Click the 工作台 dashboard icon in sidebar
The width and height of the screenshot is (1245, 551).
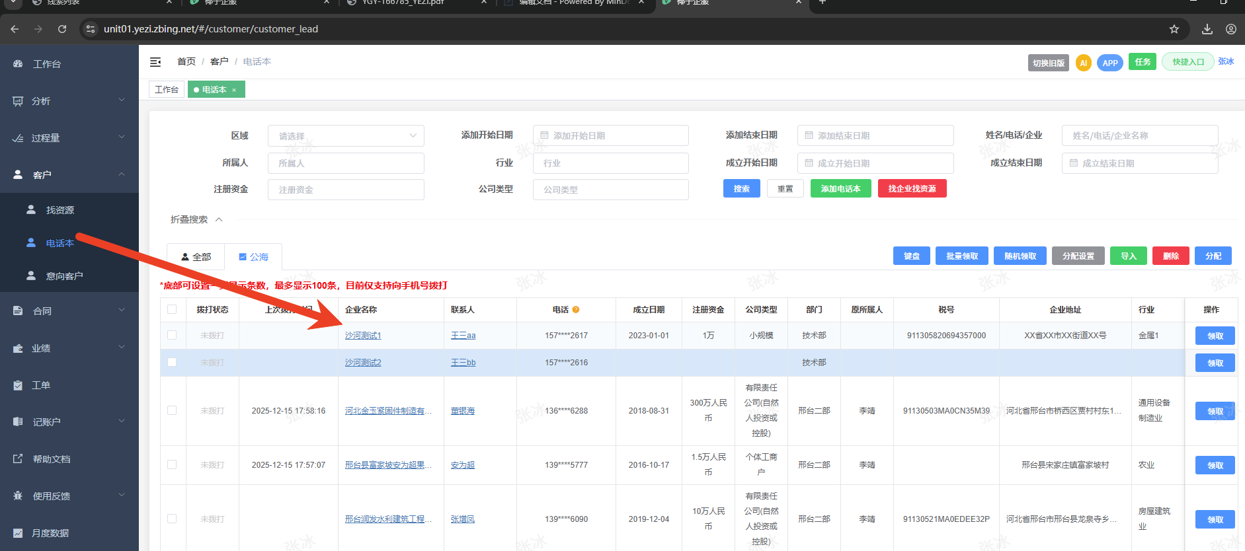tap(18, 64)
